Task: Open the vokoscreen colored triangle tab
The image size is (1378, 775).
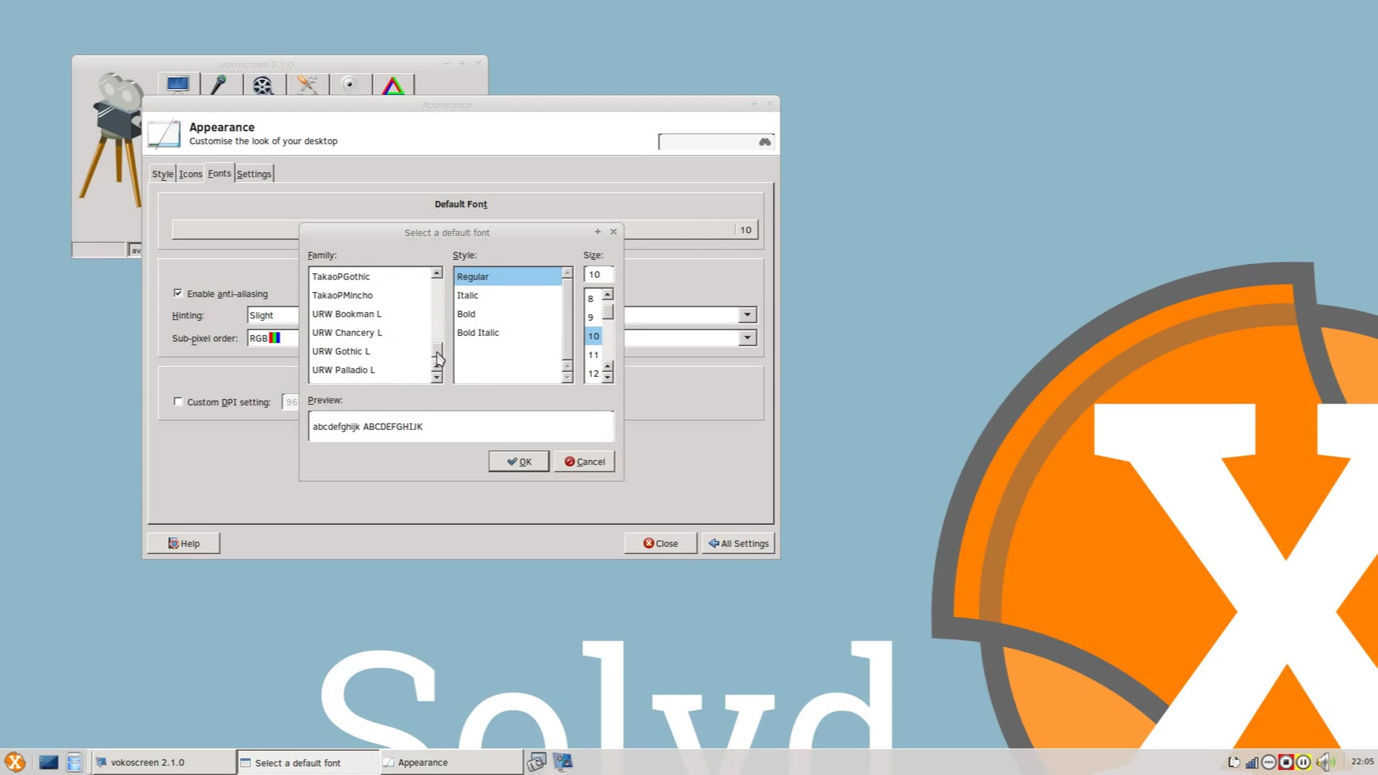Action: (393, 85)
